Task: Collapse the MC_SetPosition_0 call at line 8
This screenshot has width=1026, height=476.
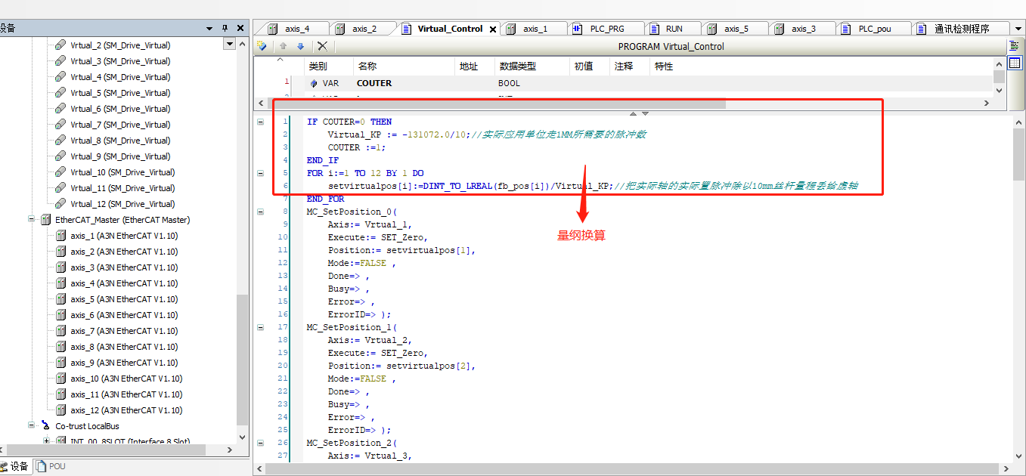Action: (x=260, y=212)
